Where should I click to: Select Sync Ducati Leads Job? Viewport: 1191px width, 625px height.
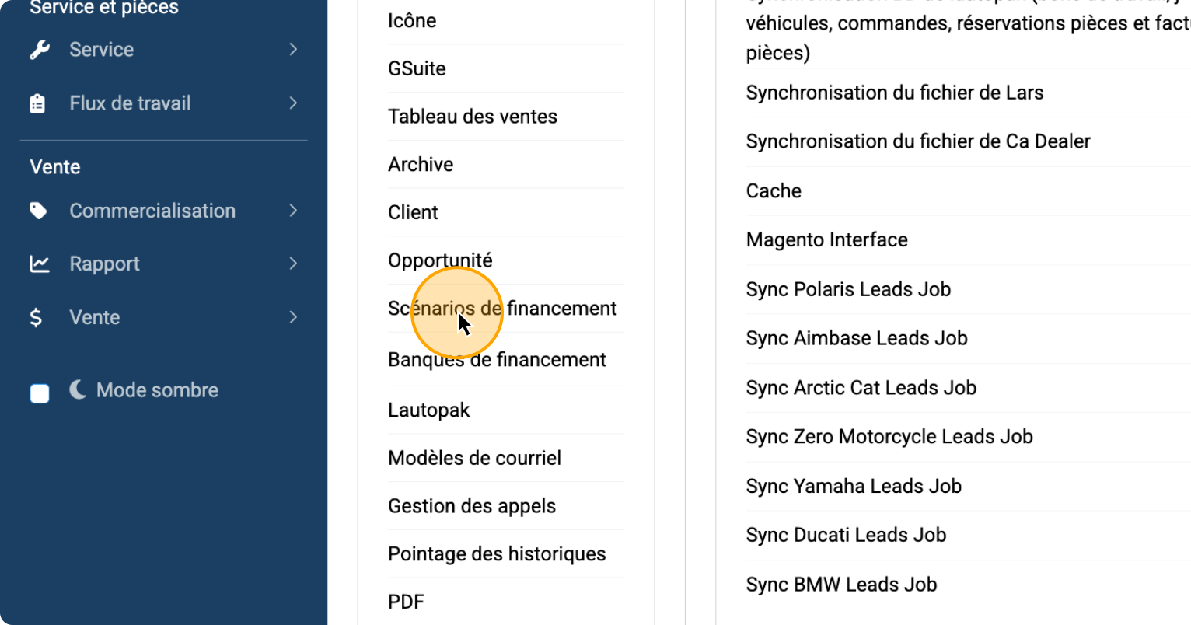pos(846,535)
